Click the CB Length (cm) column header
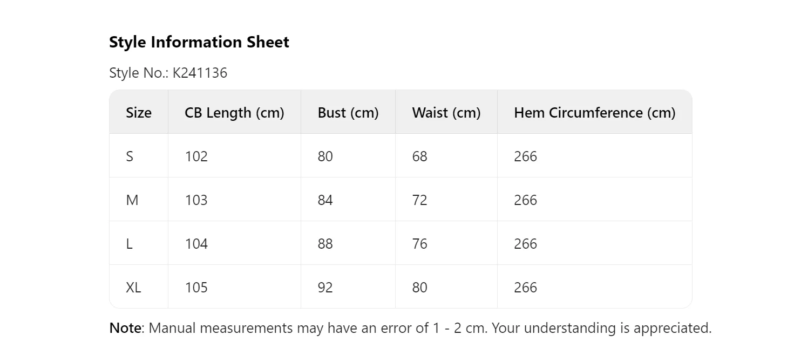 (234, 113)
